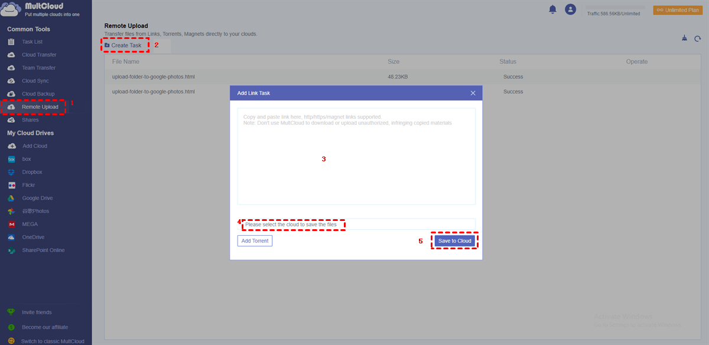Screen dimensions: 709x345
Task: Select OneDrive entry
Action: tap(33, 237)
